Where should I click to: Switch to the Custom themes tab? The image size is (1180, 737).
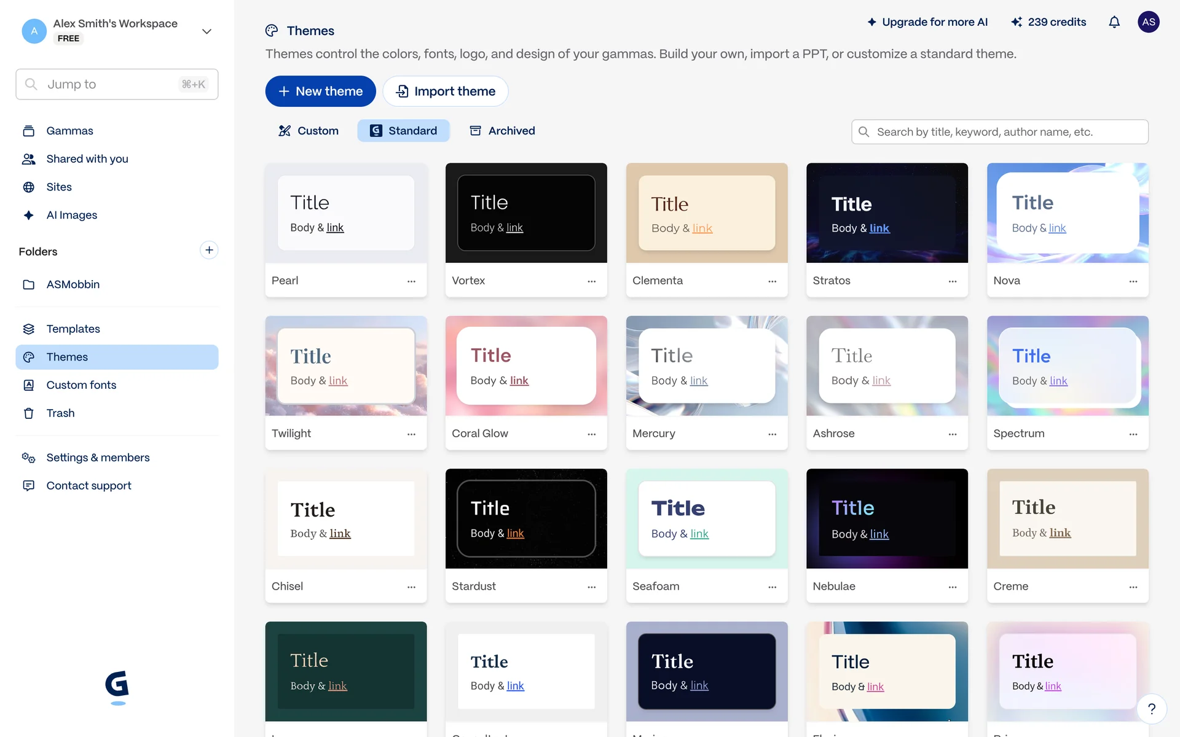[x=309, y=131]
